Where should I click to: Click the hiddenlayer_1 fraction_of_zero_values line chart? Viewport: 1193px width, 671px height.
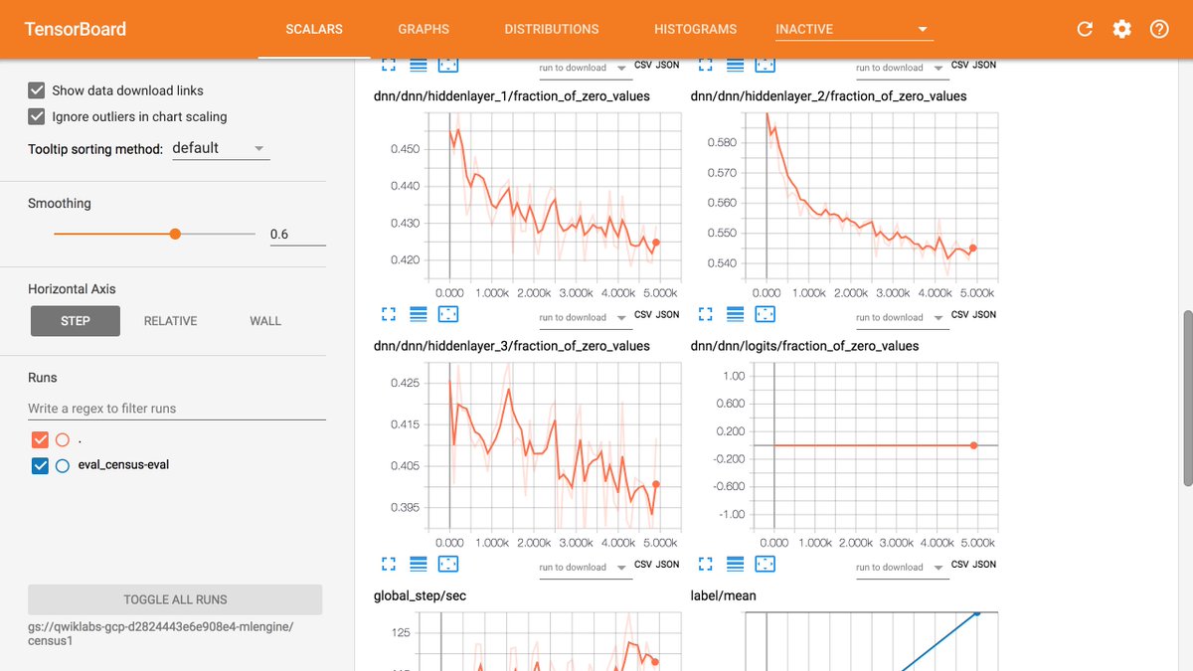555,197
